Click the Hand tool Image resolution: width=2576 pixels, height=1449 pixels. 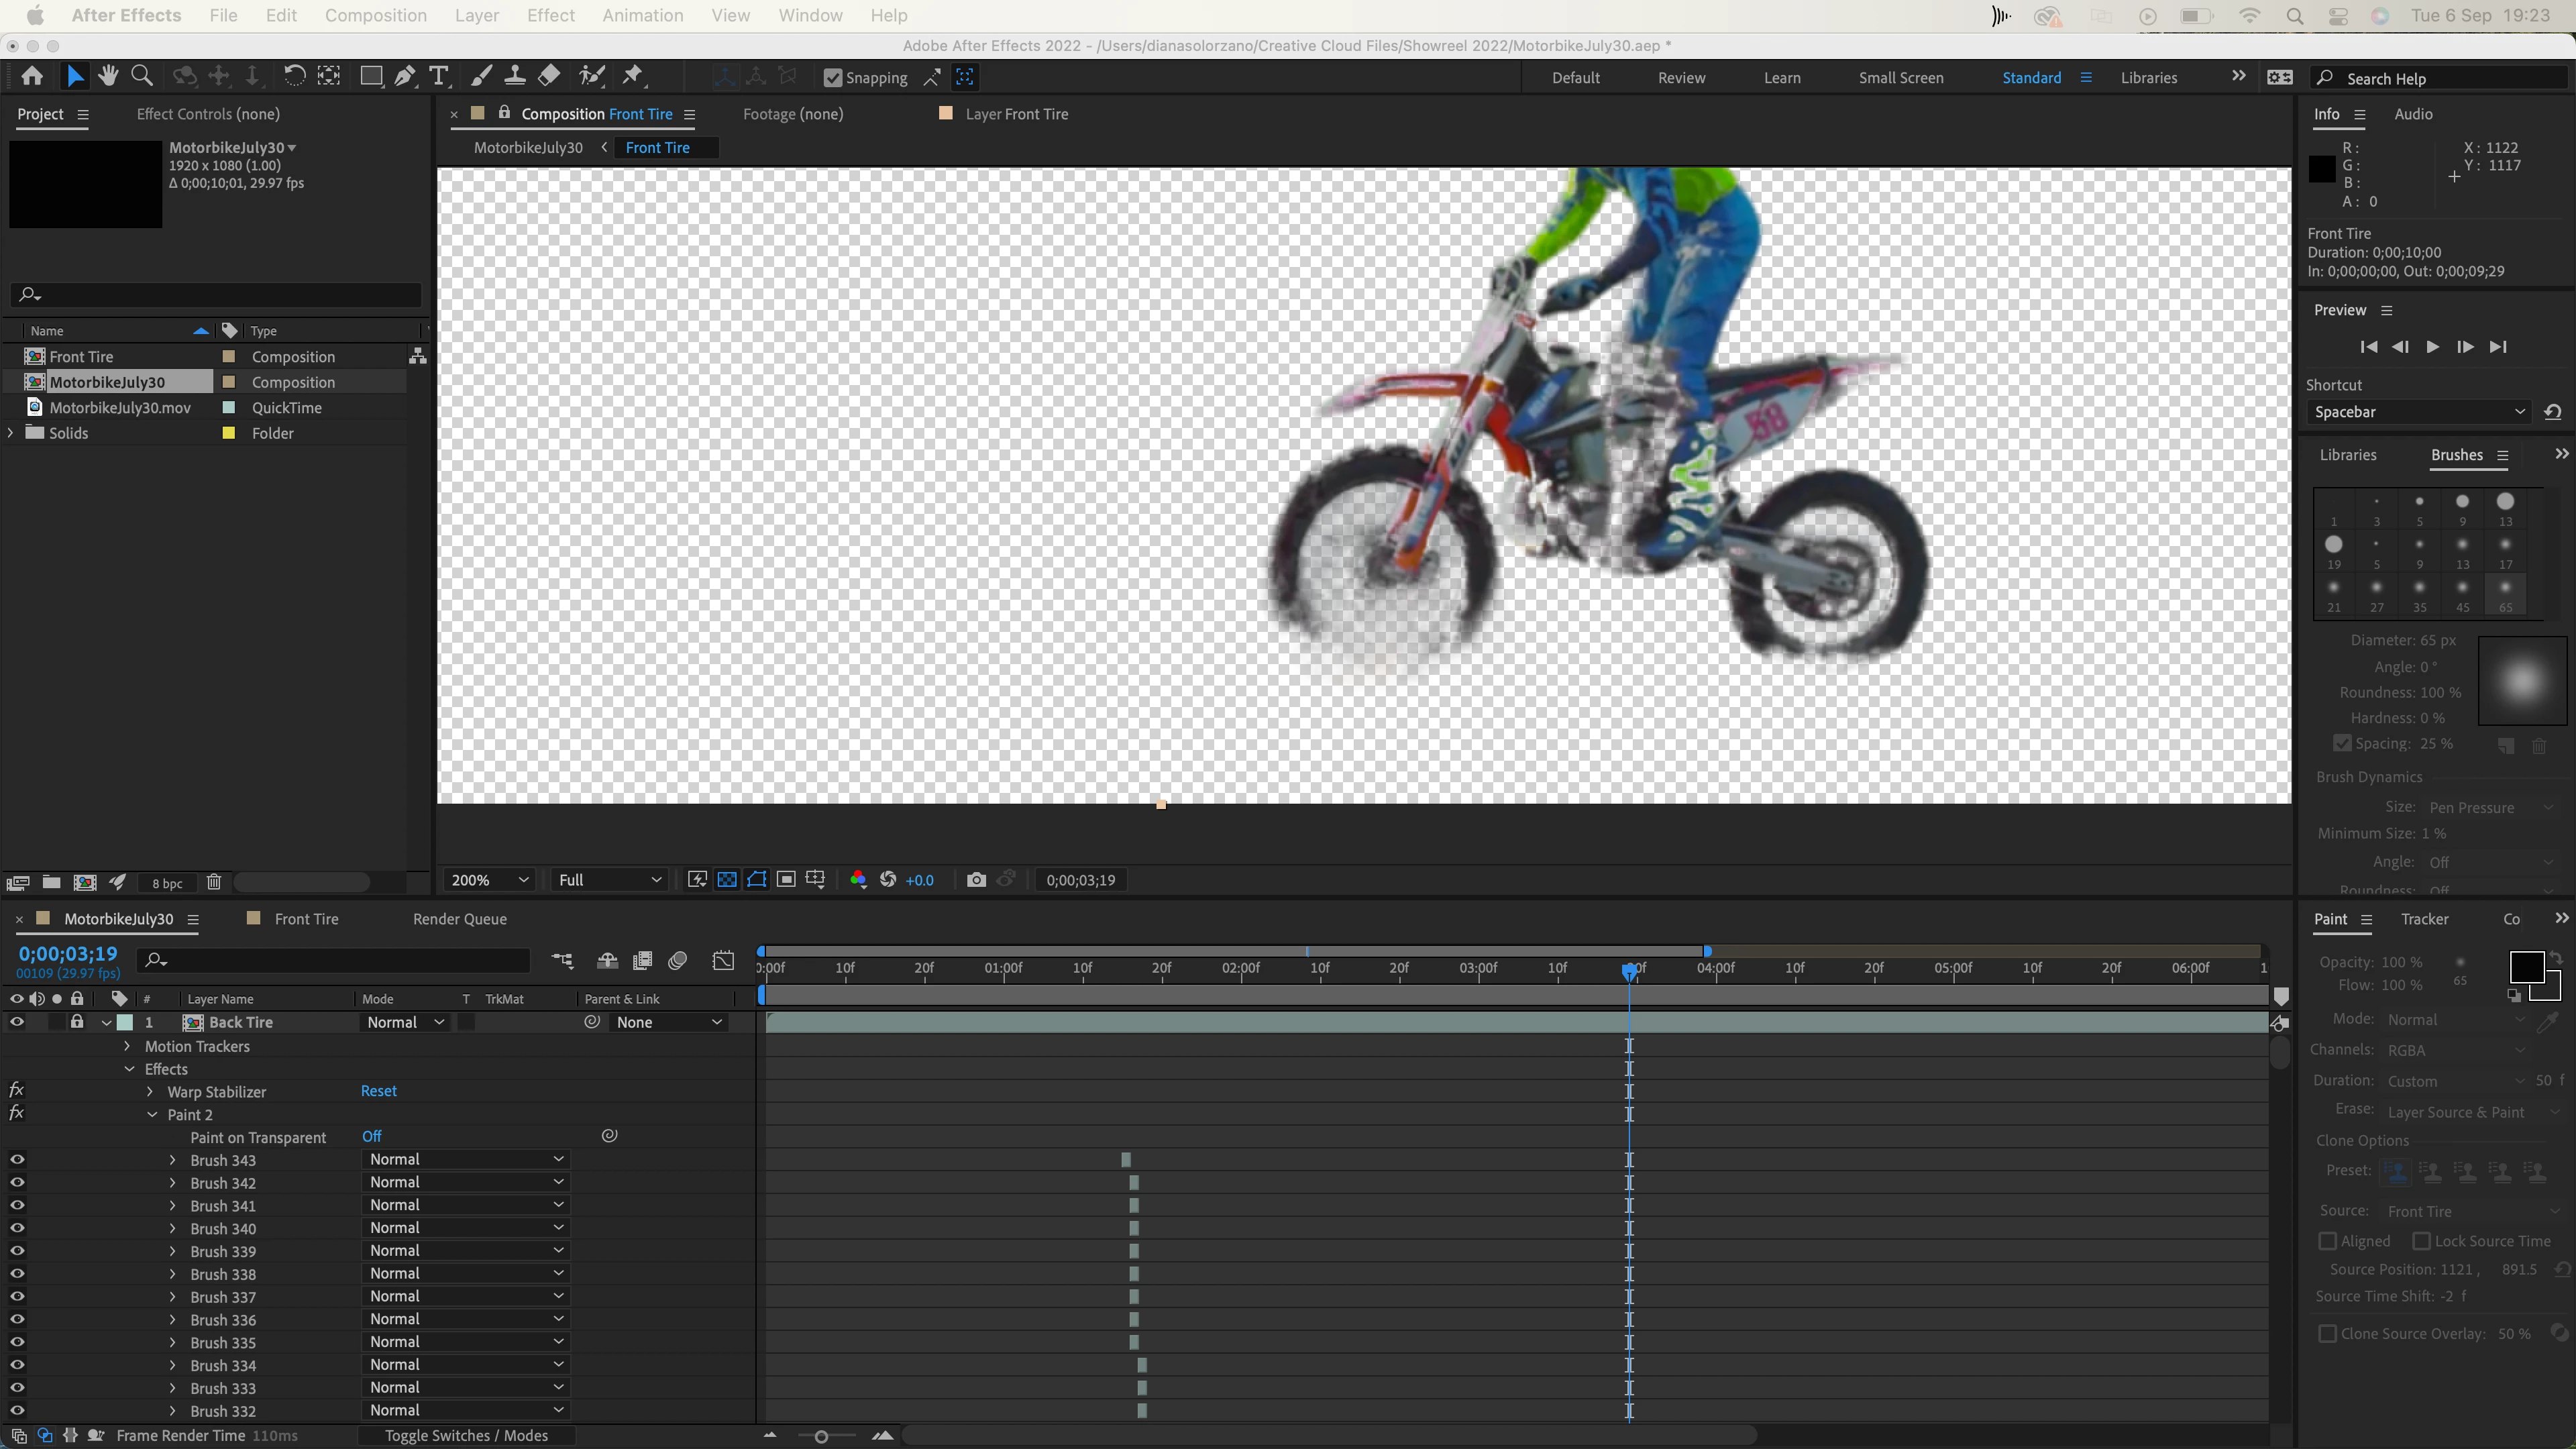pyautogui.click(x=108, y=76)
